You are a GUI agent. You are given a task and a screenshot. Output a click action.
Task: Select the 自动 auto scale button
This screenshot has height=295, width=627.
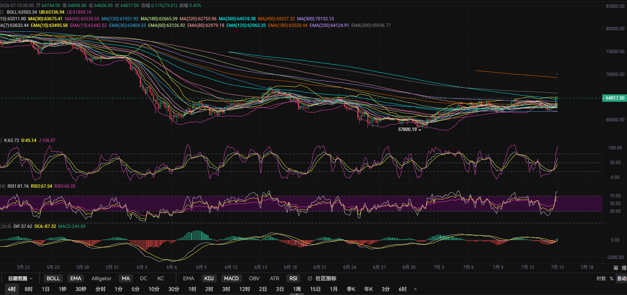pos(622,278)
